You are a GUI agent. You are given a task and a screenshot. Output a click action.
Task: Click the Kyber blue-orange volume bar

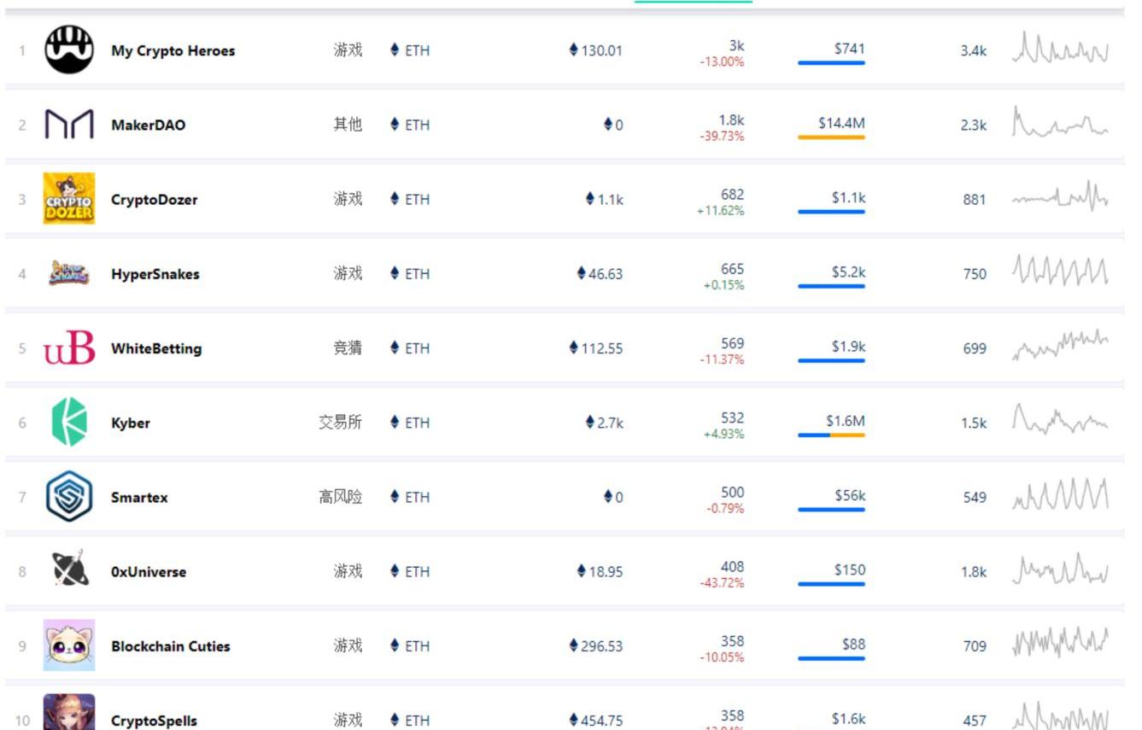pos(831,435)
